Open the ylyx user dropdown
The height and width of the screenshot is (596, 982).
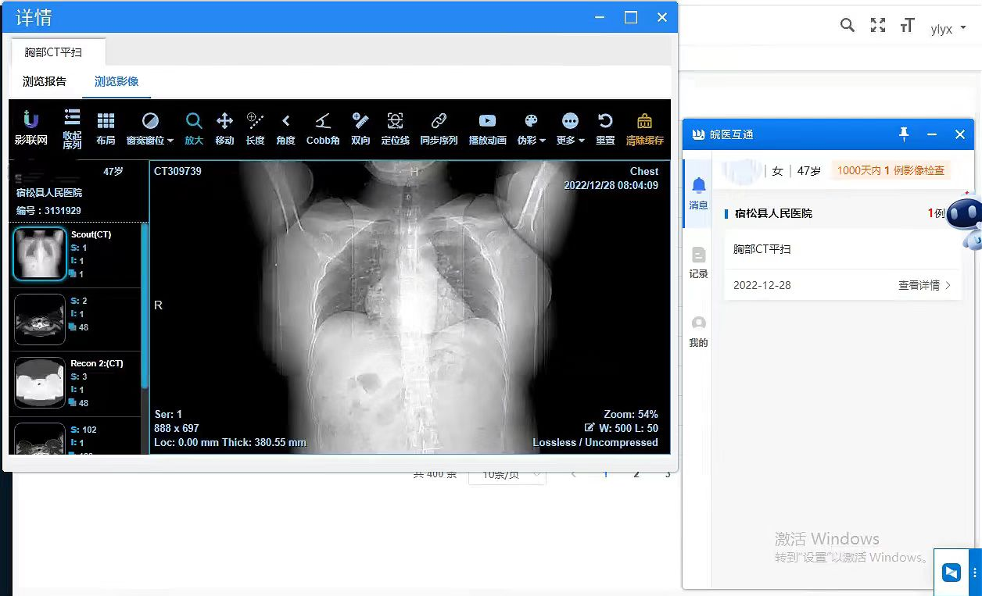[948, 29]
